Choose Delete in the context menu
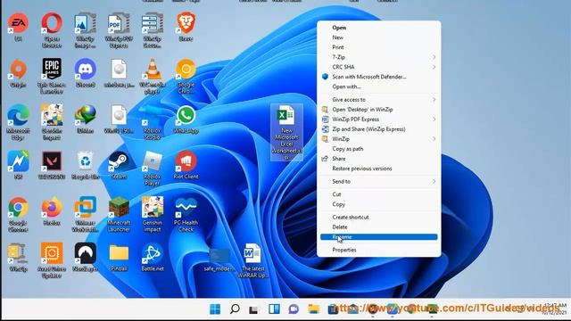571x321 pixels. [x=378, y=226]
